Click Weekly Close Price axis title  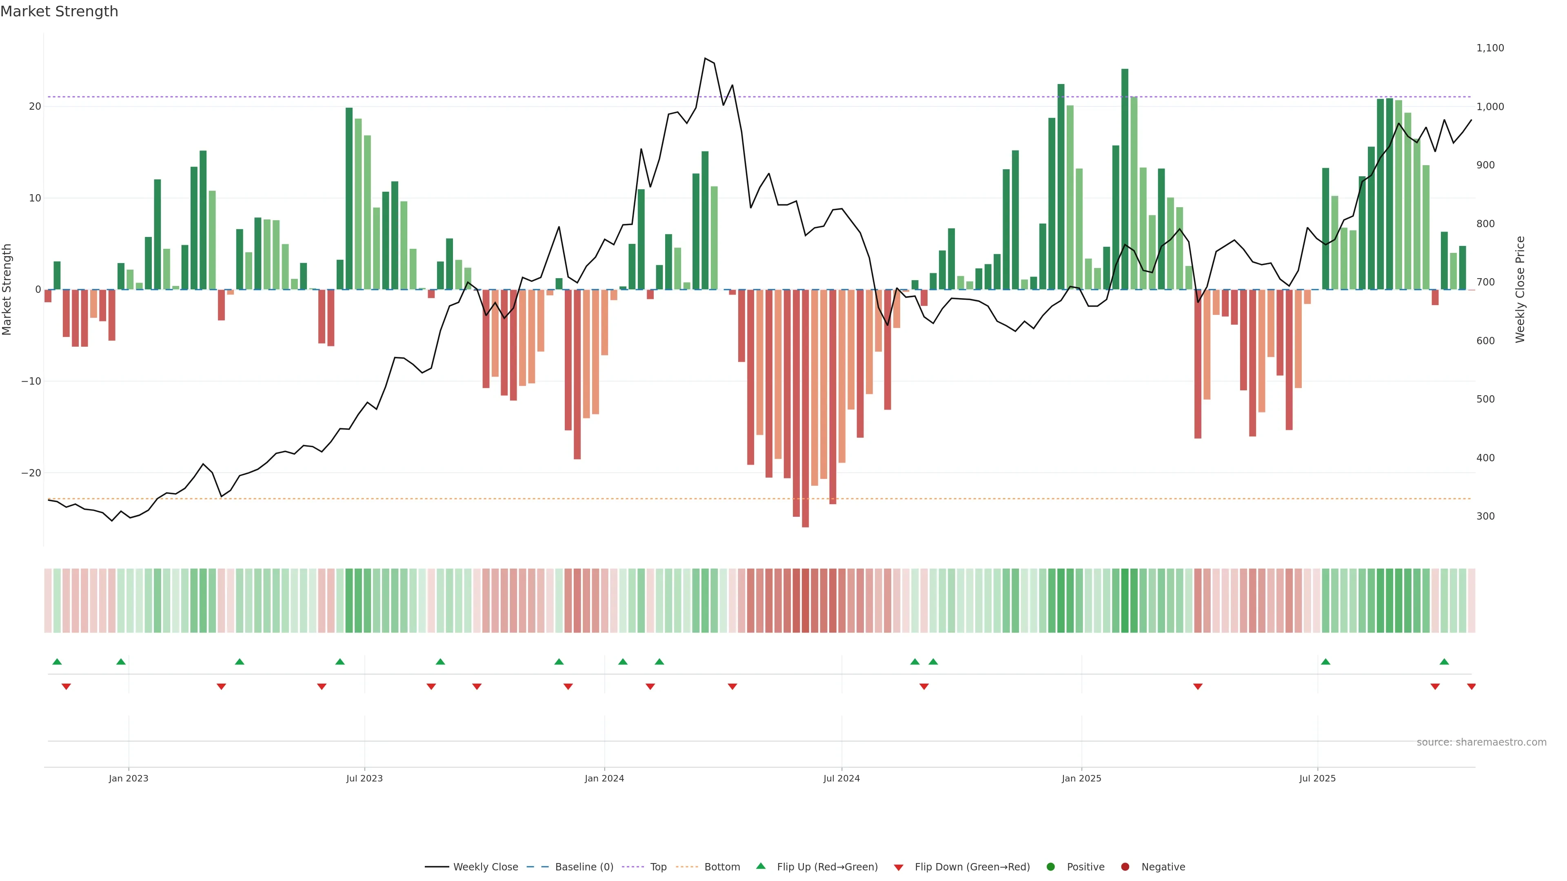coord(1520,290)
